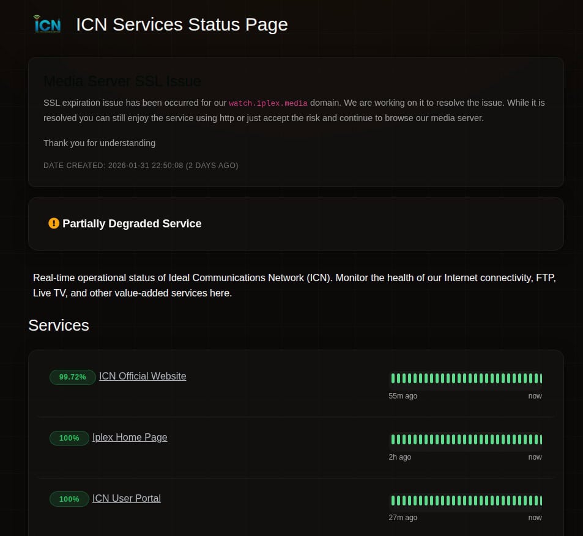
Task: Click the ICN logo in the header
Action: 47,24
